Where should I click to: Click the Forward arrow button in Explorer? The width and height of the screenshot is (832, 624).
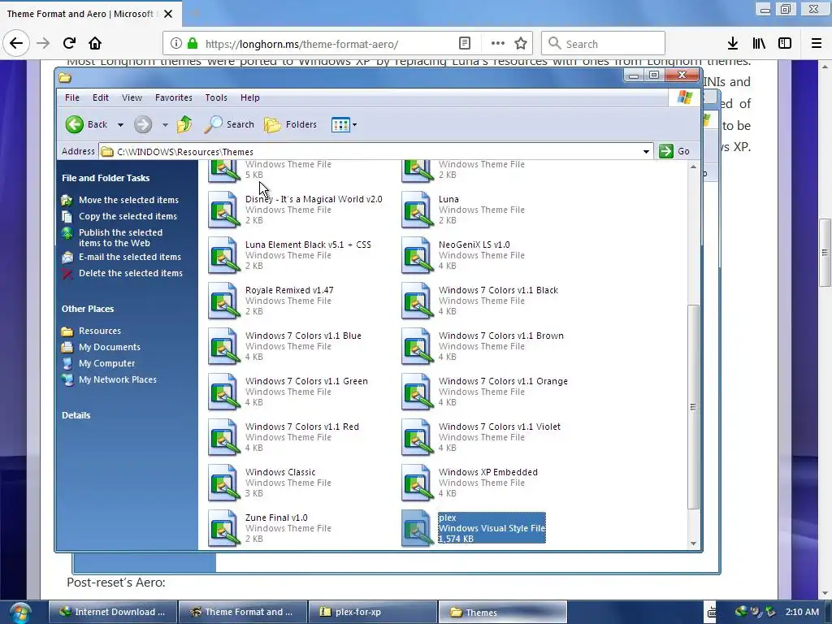click(143, 124)
